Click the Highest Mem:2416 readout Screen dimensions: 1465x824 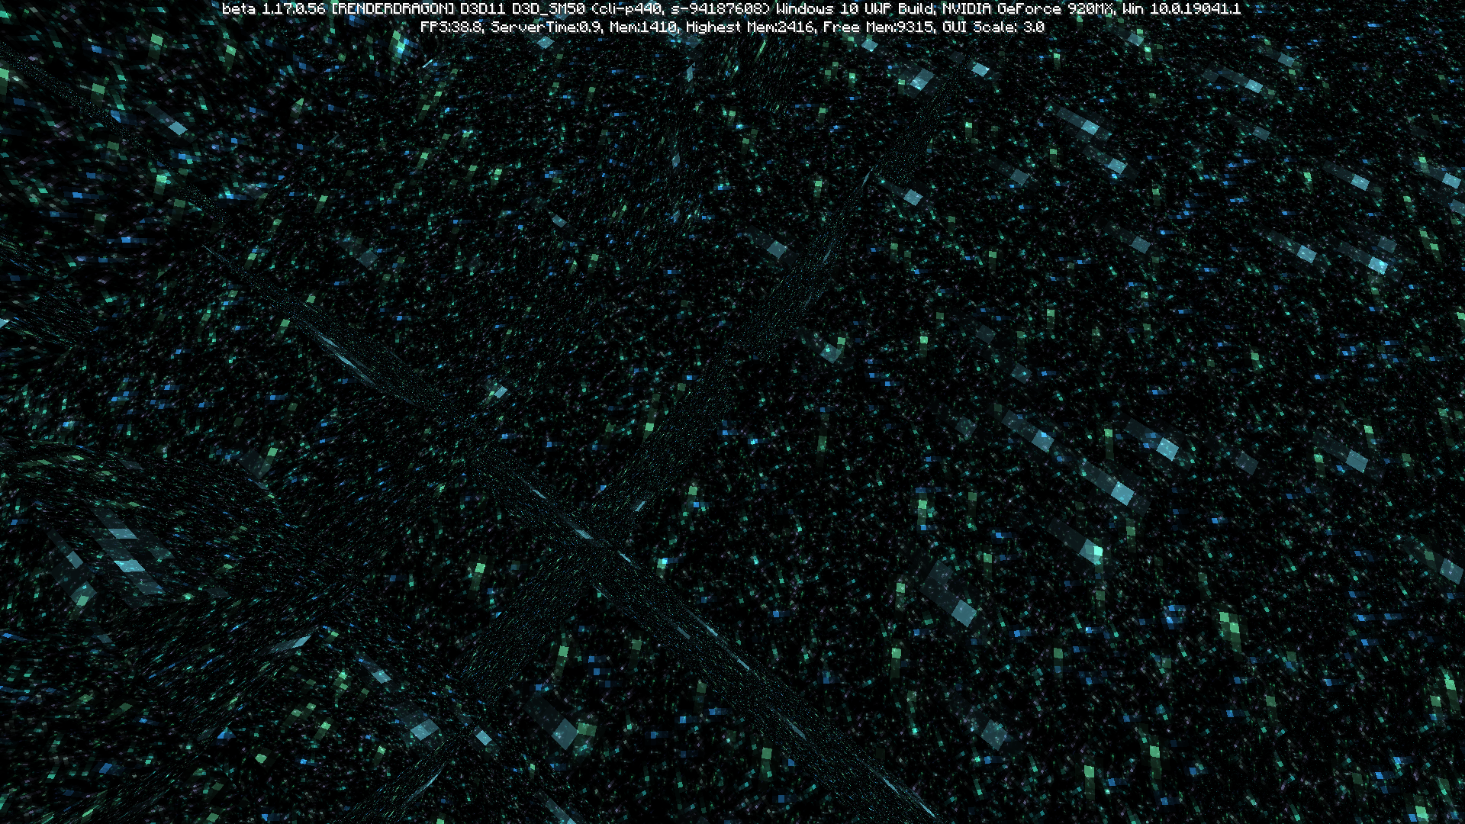(x=750, y=27)
